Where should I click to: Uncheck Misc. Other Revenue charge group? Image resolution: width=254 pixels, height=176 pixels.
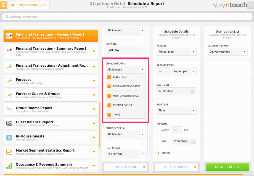[109, 96]
